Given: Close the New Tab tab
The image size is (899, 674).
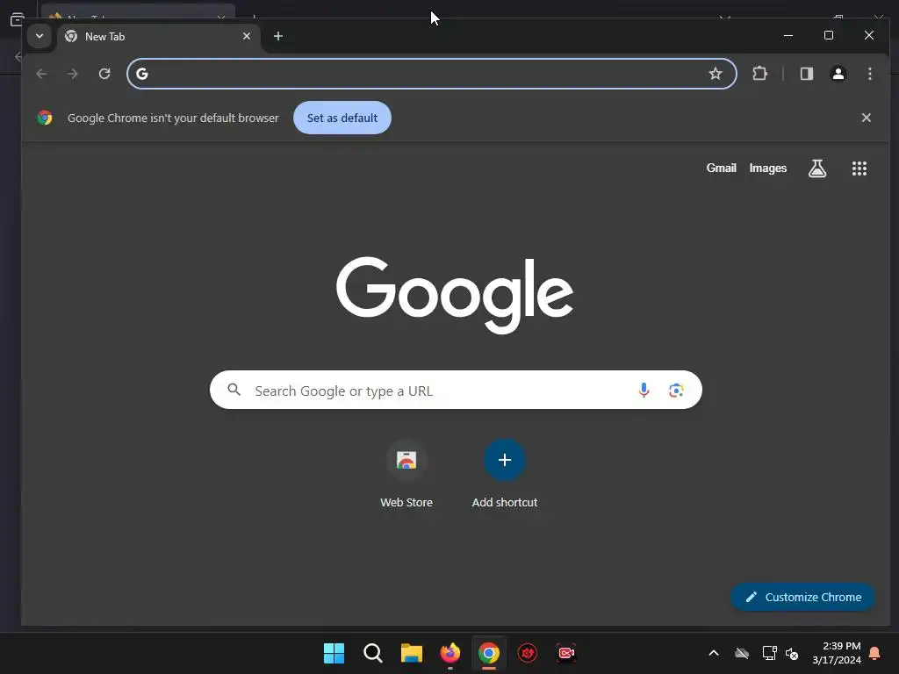Looking at the screenshot, I should tap(247, 36).
